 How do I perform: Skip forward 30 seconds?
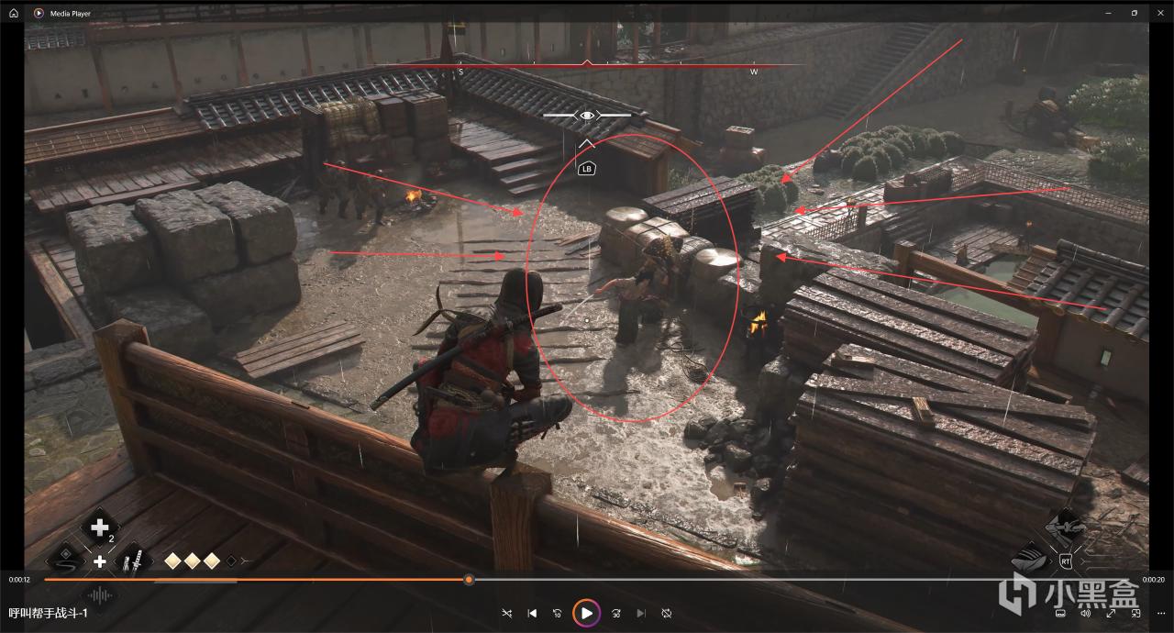[x=616, y=613]
